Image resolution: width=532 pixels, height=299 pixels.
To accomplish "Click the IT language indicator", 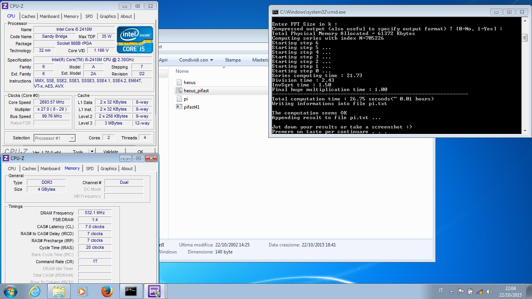I will [x=441, y=290].
